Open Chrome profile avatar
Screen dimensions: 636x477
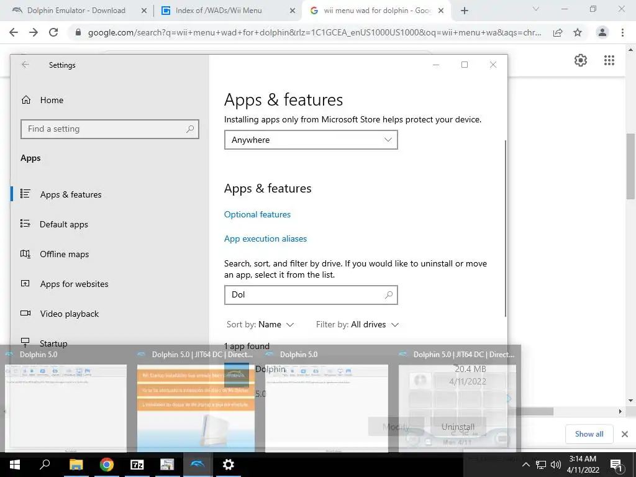click(602, 32)
